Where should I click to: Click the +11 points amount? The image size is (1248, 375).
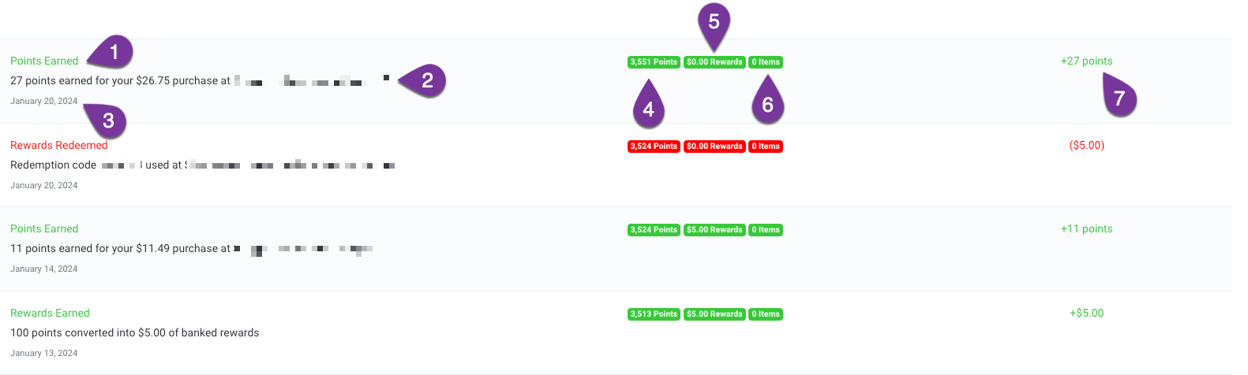(1086, 228)
